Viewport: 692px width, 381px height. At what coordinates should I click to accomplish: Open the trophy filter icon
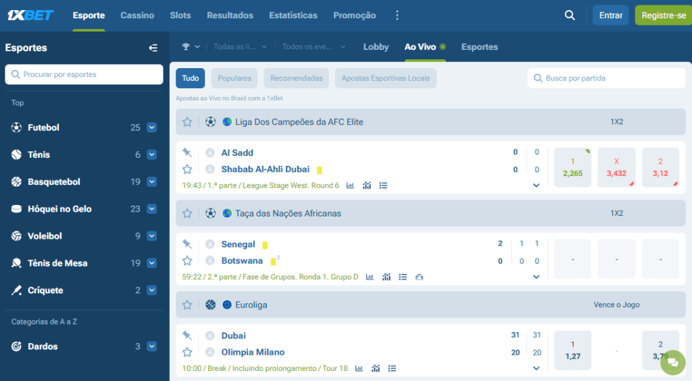click(187, 47)
